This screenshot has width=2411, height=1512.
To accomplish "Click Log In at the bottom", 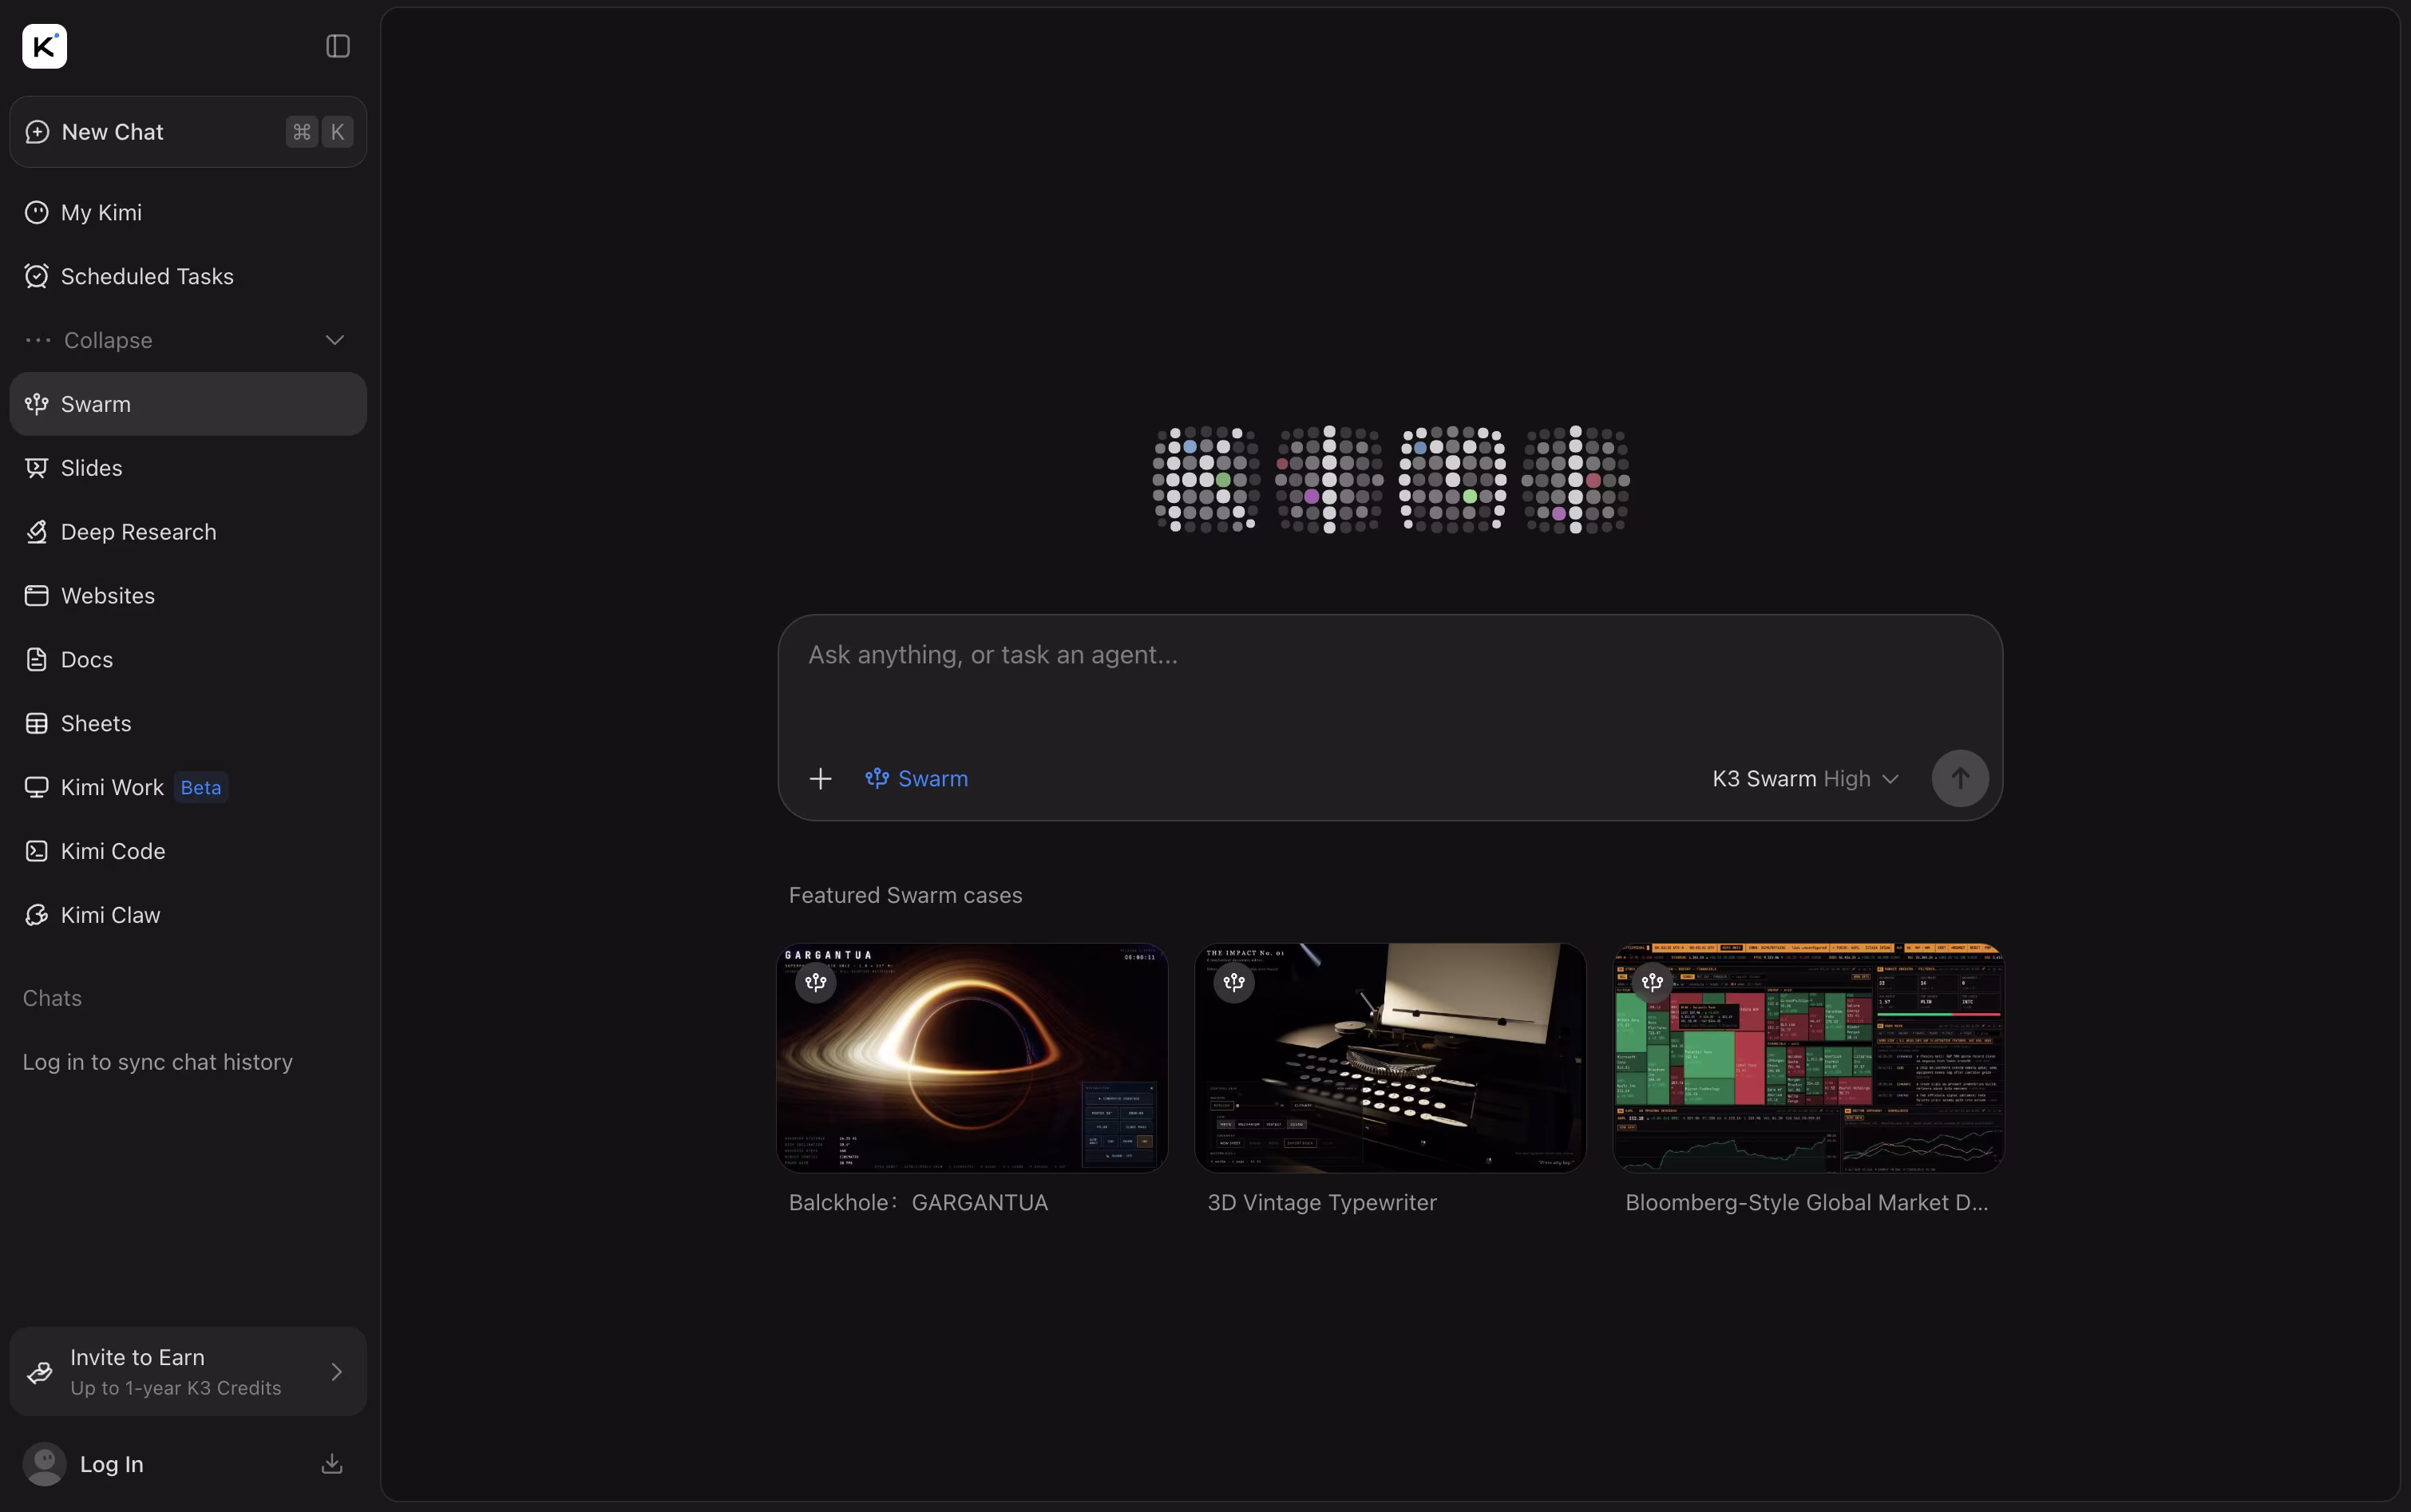I will pyautogui.click(x=112, y=1464).
